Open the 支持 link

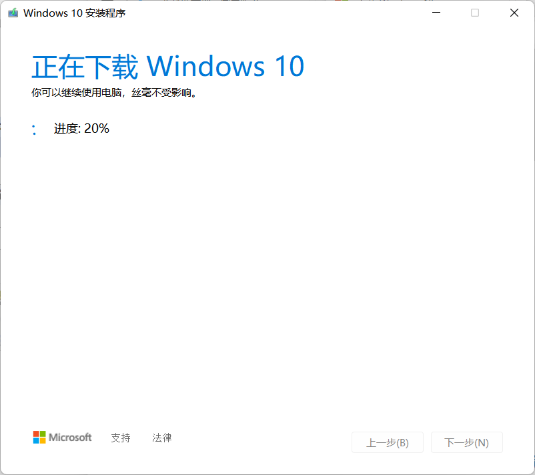coord(121,438)
